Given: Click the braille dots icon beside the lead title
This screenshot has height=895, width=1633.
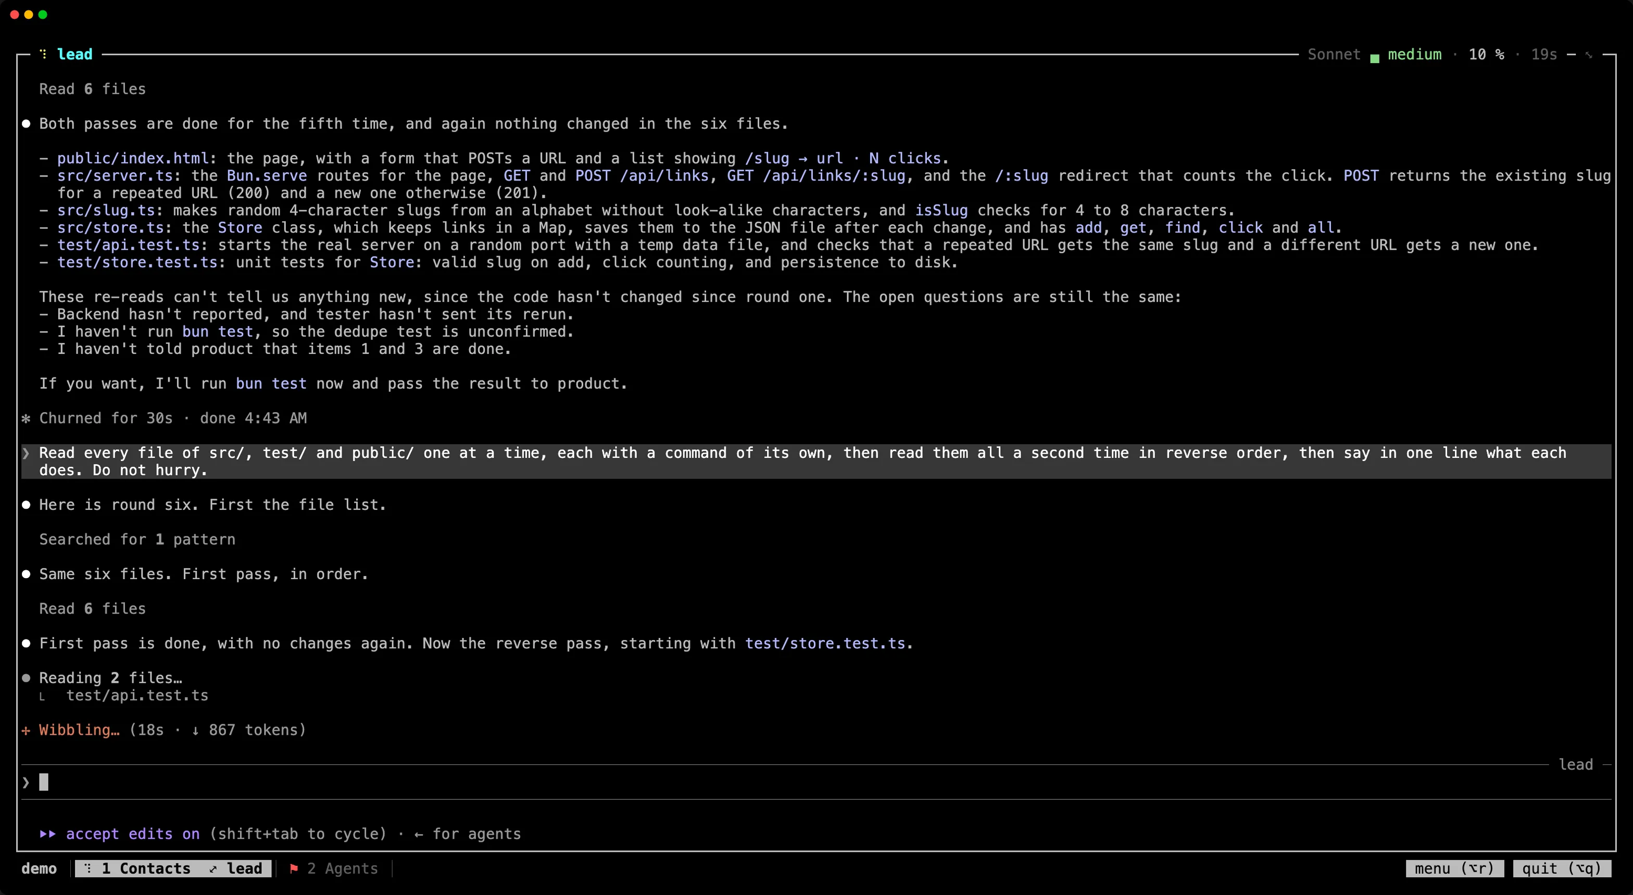Looking at the screenshot, I should coord(43,54).
